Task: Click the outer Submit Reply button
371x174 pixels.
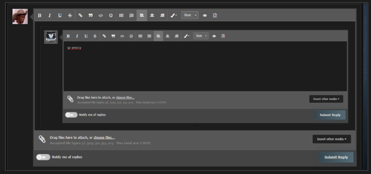Action: click(336, 157)
